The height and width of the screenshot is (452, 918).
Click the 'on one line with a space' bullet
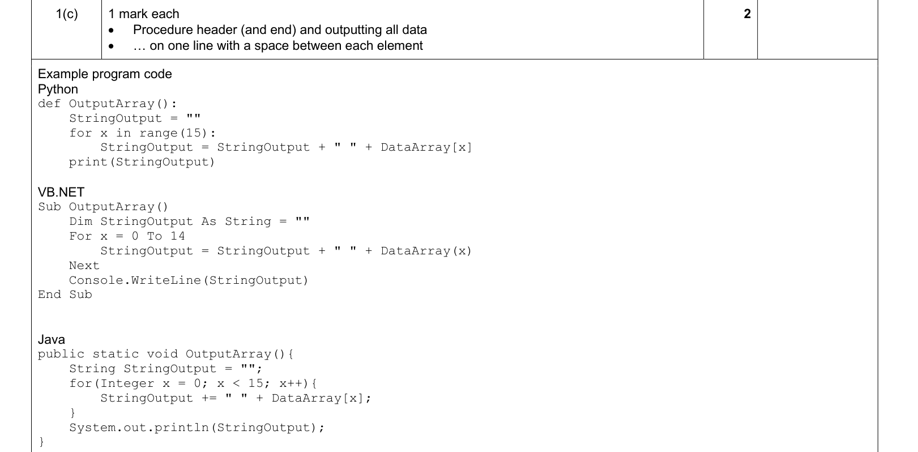coord(278,46)
